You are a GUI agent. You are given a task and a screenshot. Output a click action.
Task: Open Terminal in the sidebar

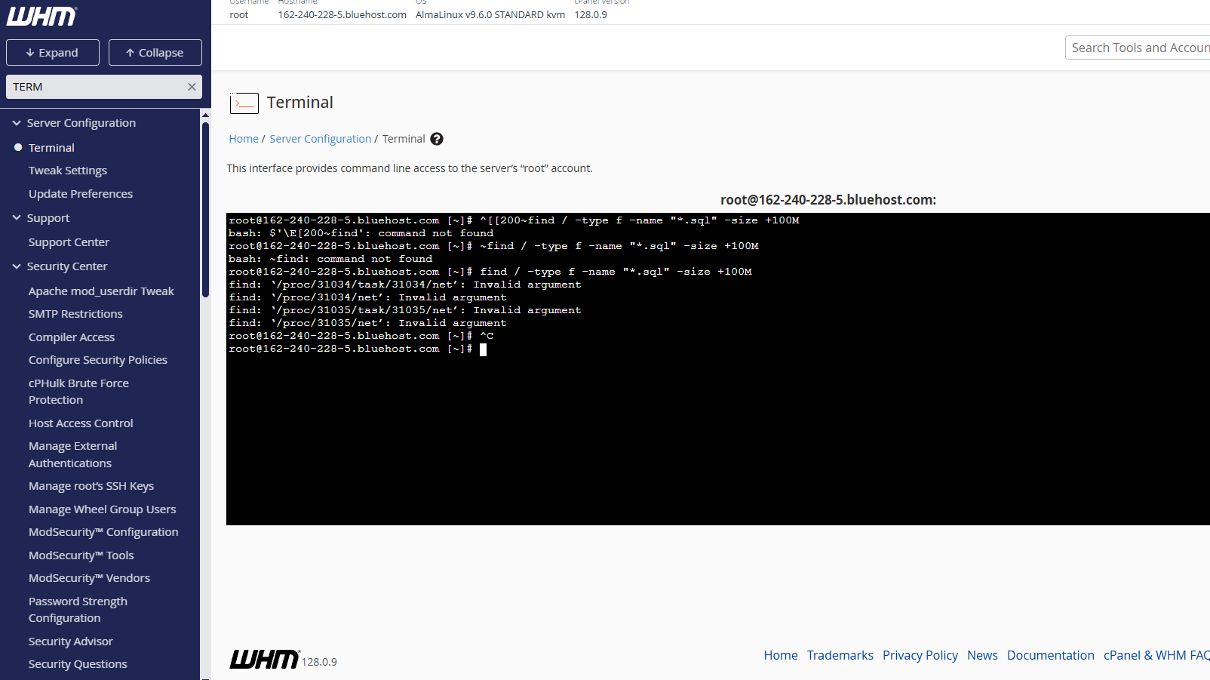tap(51, 148)
